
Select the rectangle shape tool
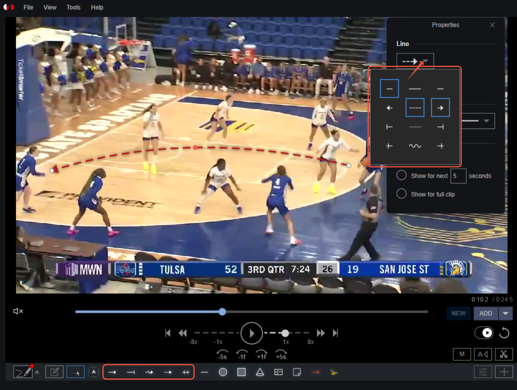[242, 372]
